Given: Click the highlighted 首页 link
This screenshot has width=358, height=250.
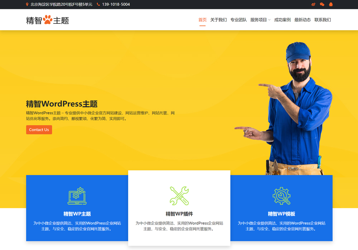Looking at the screenshot, I should click(202, 20).
